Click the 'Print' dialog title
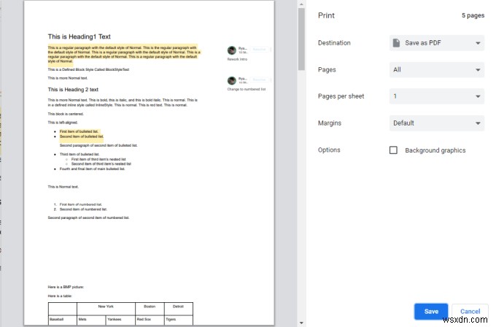Image resolution: width=496 pixels, height=327 pixels. (x=326, y=15)
